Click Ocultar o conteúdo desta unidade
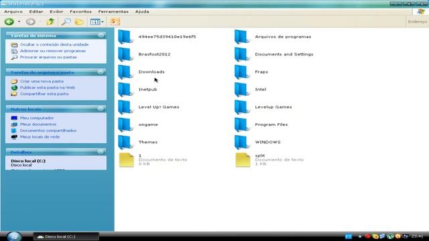This screenshot has height=241, width=429. point(54,44)
